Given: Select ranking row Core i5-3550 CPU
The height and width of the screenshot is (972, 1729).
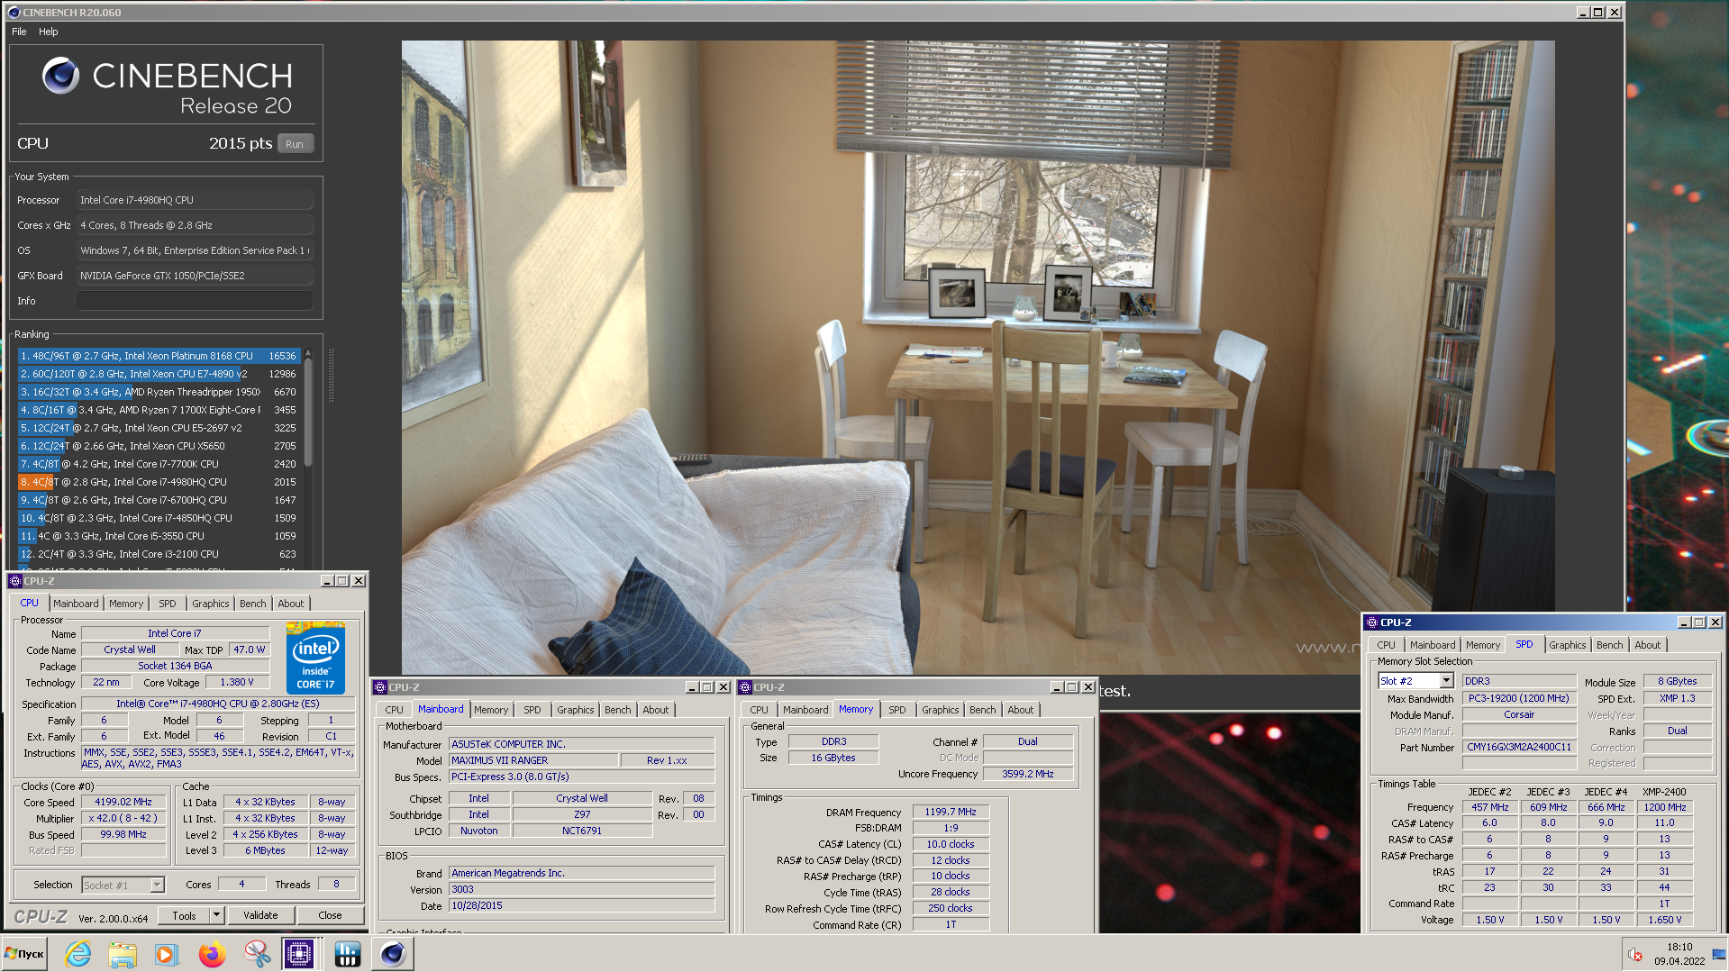Looking at the screenshot, I should [x=158, y=536].
